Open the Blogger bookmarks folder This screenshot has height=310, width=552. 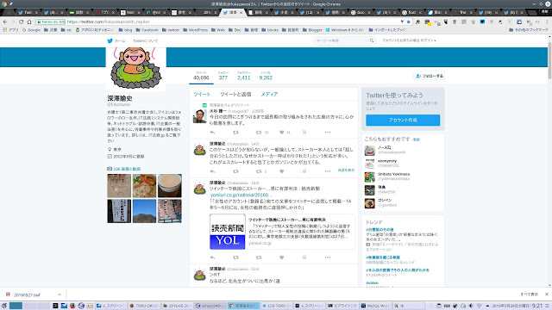[312, 30]
